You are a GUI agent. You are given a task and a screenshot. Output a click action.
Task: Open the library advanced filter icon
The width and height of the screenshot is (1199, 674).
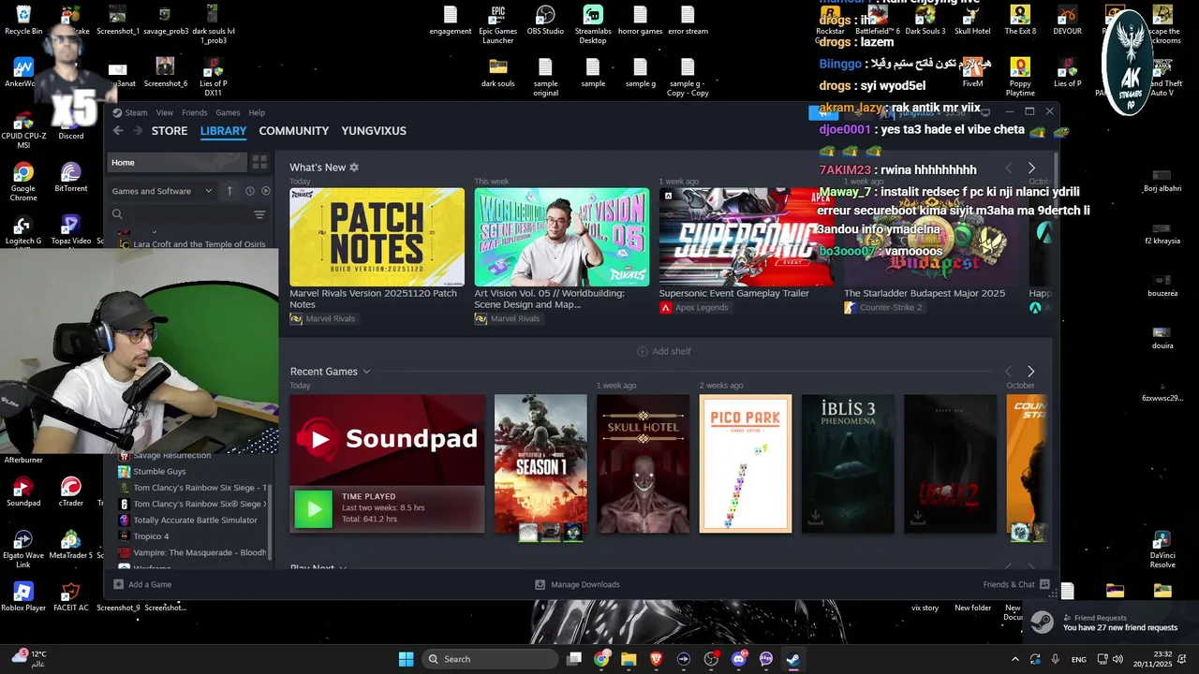(x=259, y=214)
